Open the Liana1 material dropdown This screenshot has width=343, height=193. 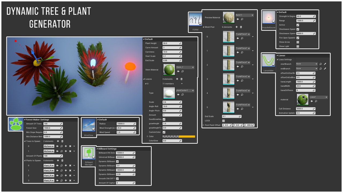pyautogui.click(x=326, y=97)
